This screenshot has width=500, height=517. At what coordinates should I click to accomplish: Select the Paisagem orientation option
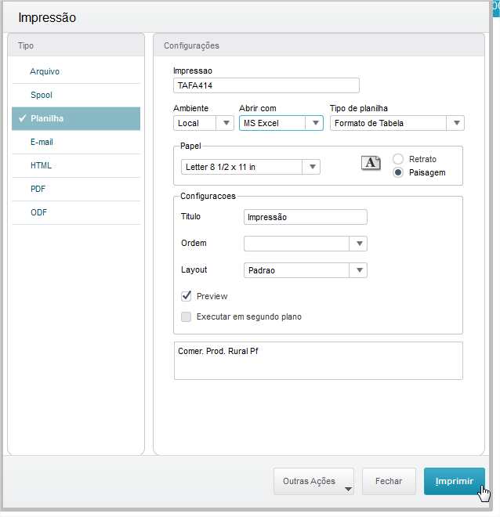point(398,172)
